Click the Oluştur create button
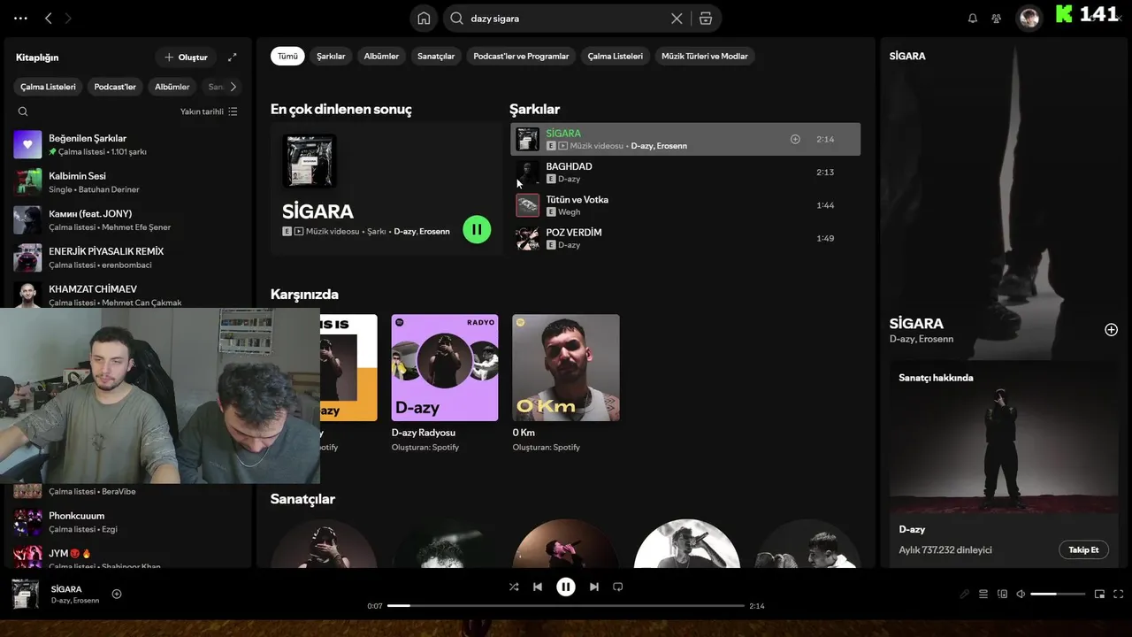Image resolution: width=1132 pixels, height=637 pixels. [186, 58]
